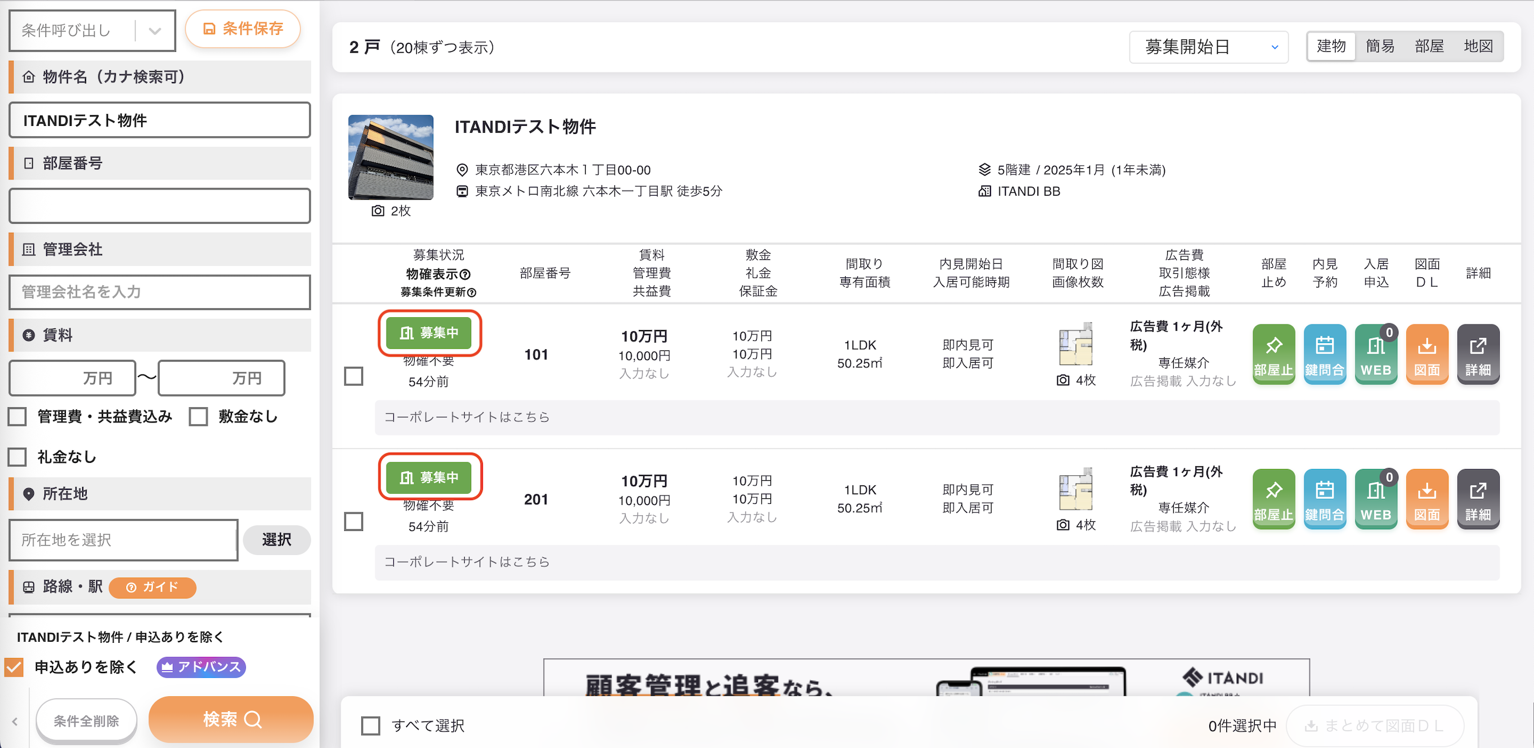Viewport: 1534px width, 748px height.
Task: Click the 物確表示 help icon
Action: click(466, 274)
